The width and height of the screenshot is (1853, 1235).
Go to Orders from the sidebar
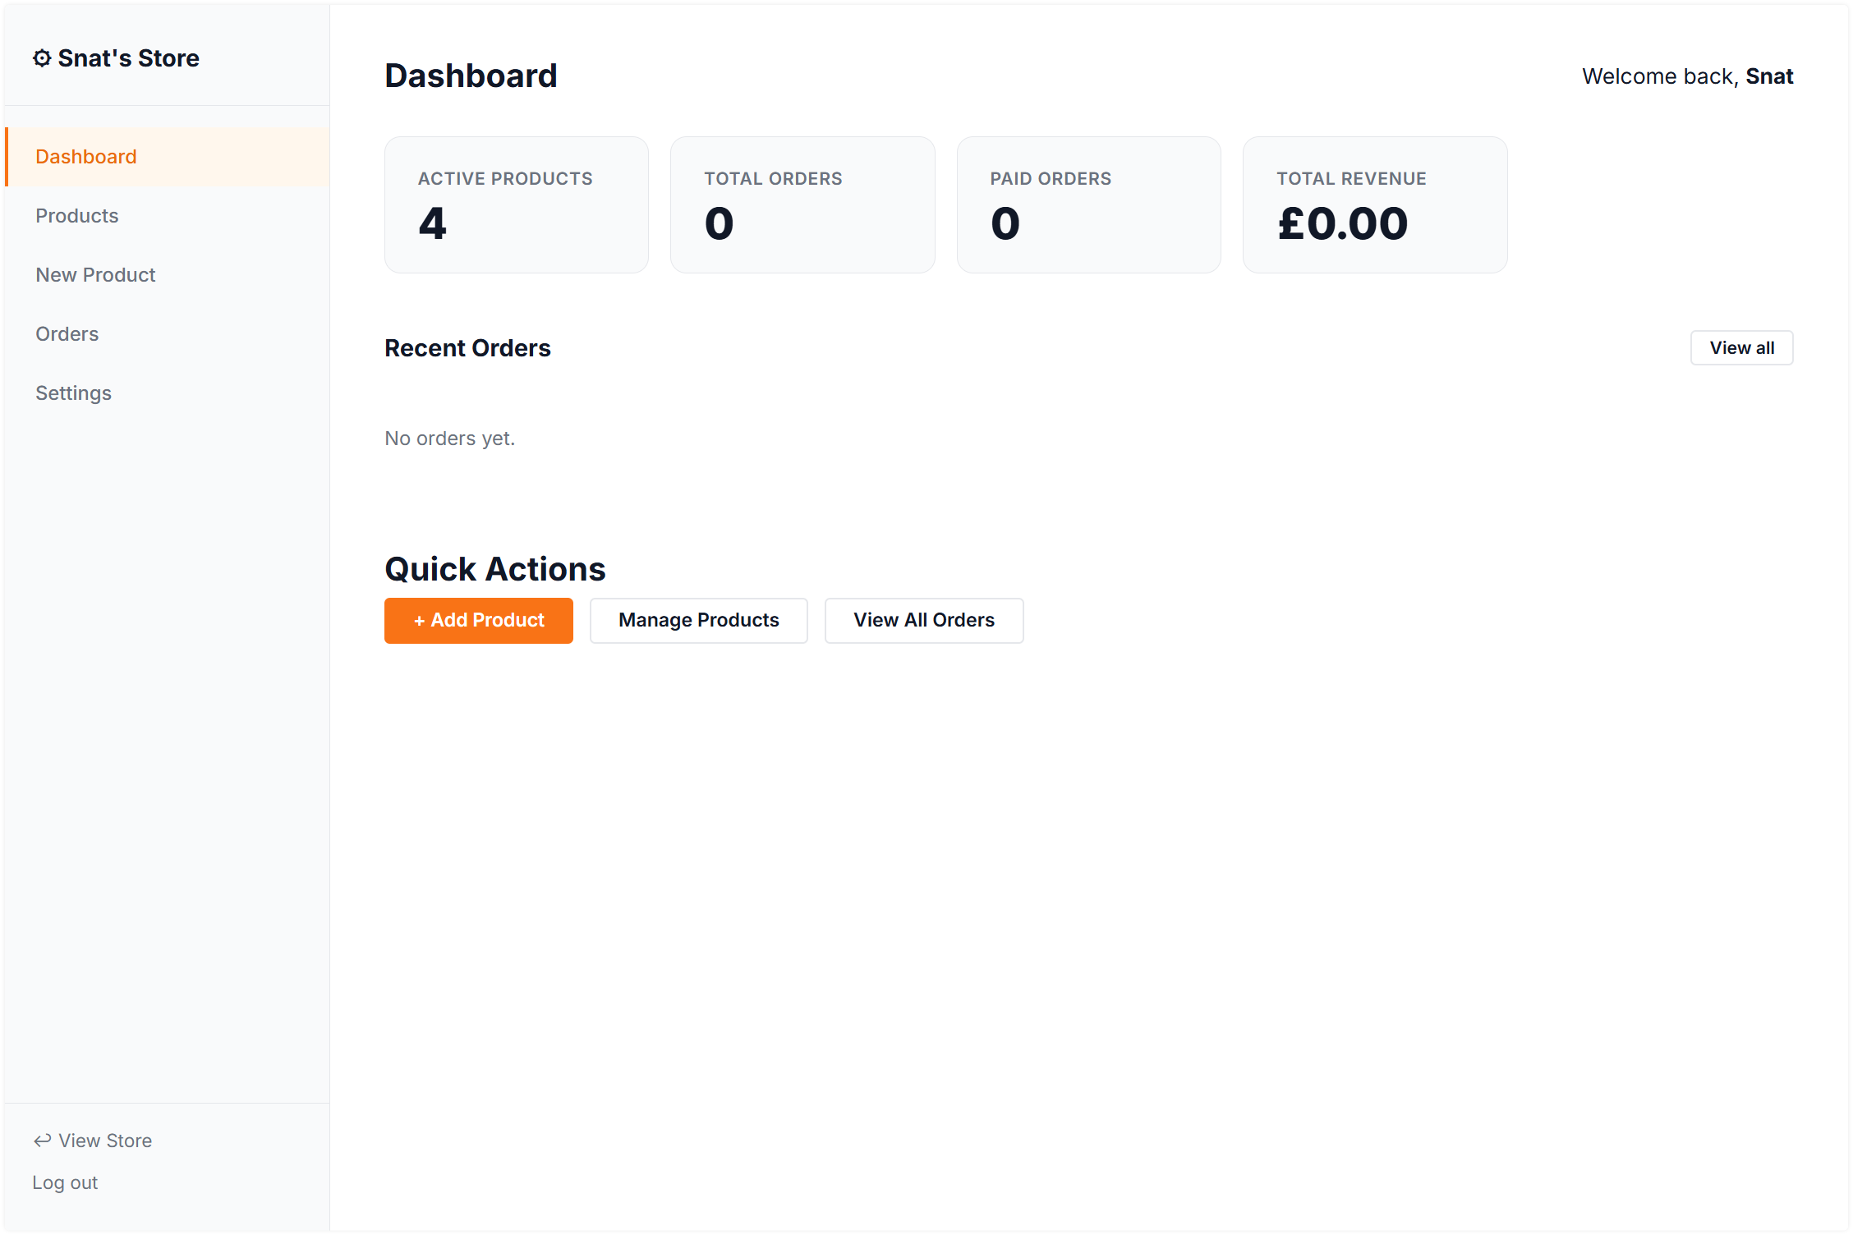(67, 334)
